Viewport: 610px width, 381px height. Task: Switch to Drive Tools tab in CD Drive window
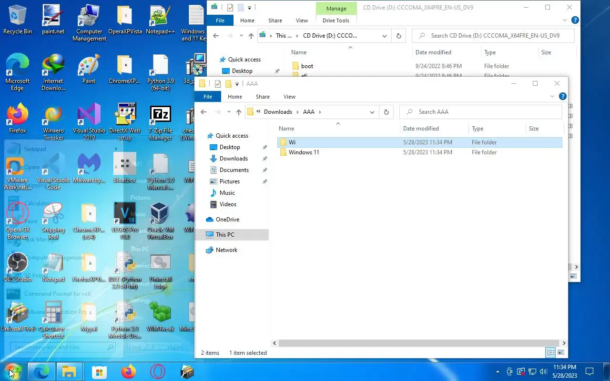tap(336, 20)
